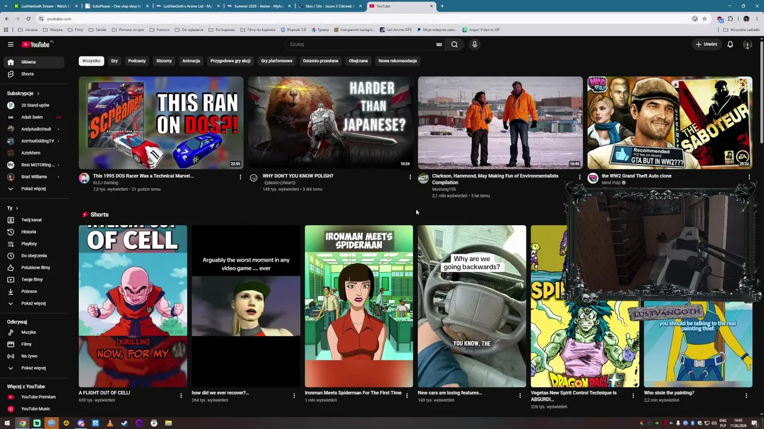Expand the Ty section's Pokaż więcej

click(33, 303)
